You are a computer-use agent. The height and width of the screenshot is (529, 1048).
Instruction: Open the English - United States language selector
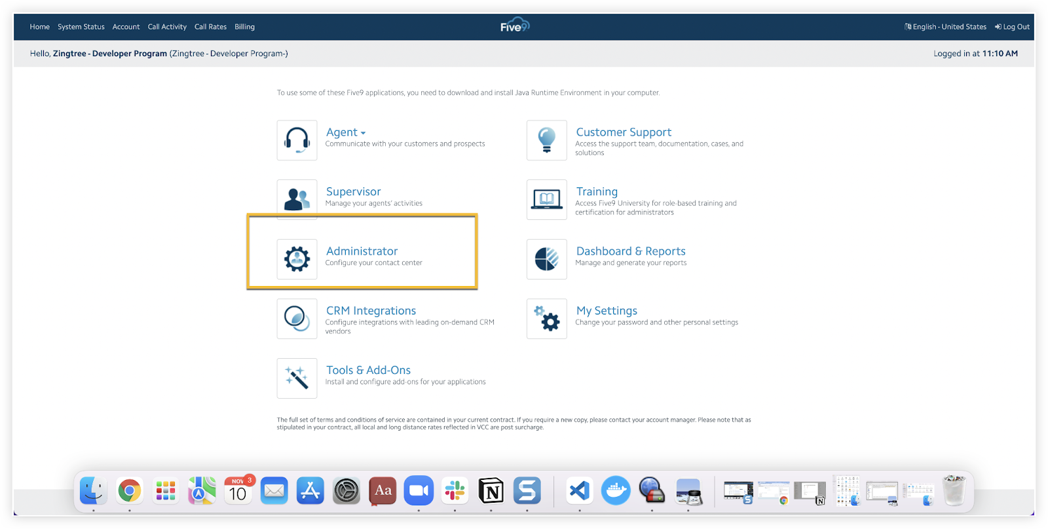945,27
